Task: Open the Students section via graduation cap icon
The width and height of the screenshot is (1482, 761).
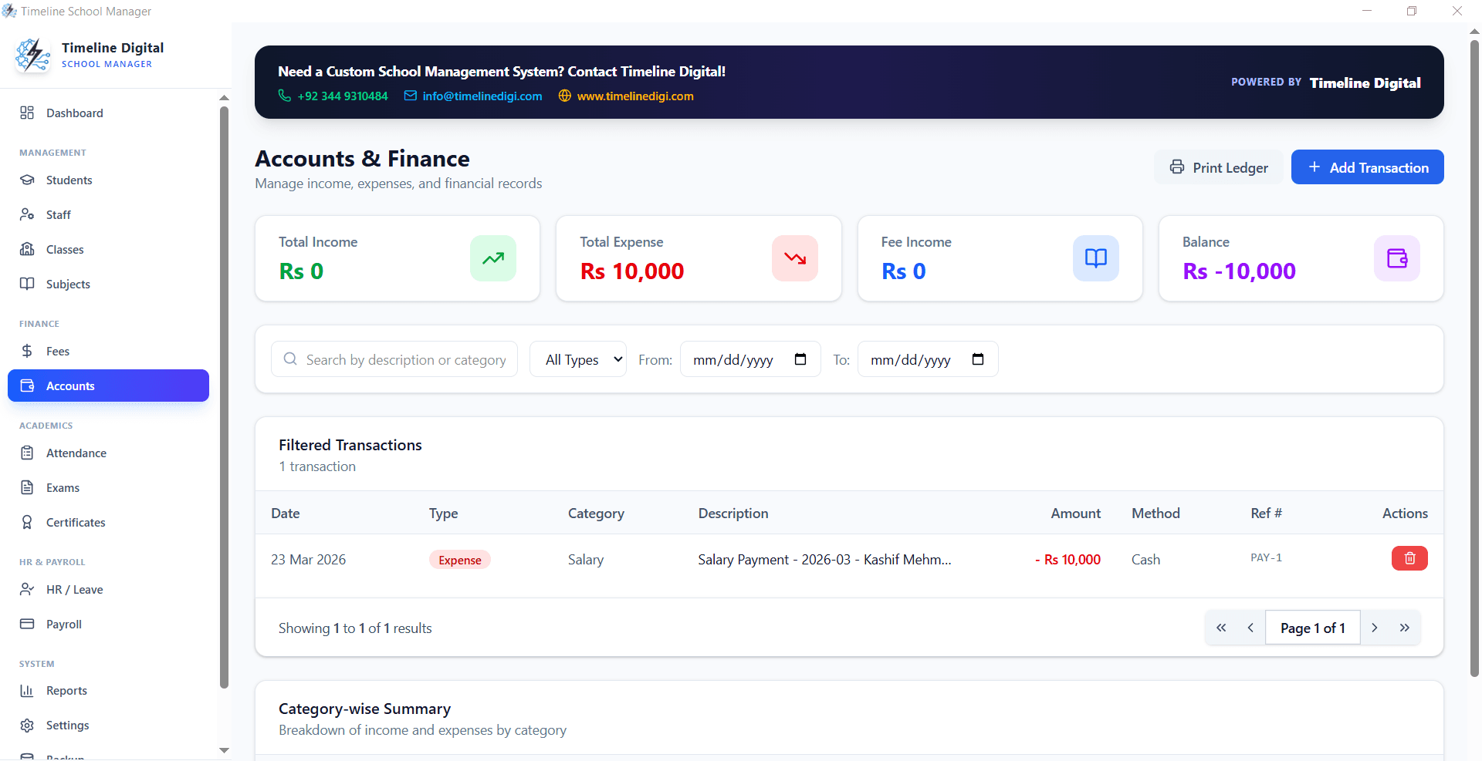Action: (x=27, y=180)
